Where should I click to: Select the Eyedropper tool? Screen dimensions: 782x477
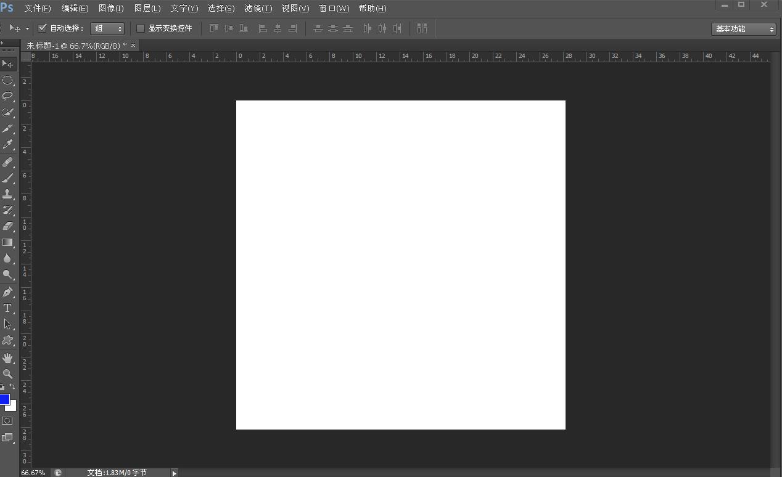pyautogui.click(x=8, y=145)
